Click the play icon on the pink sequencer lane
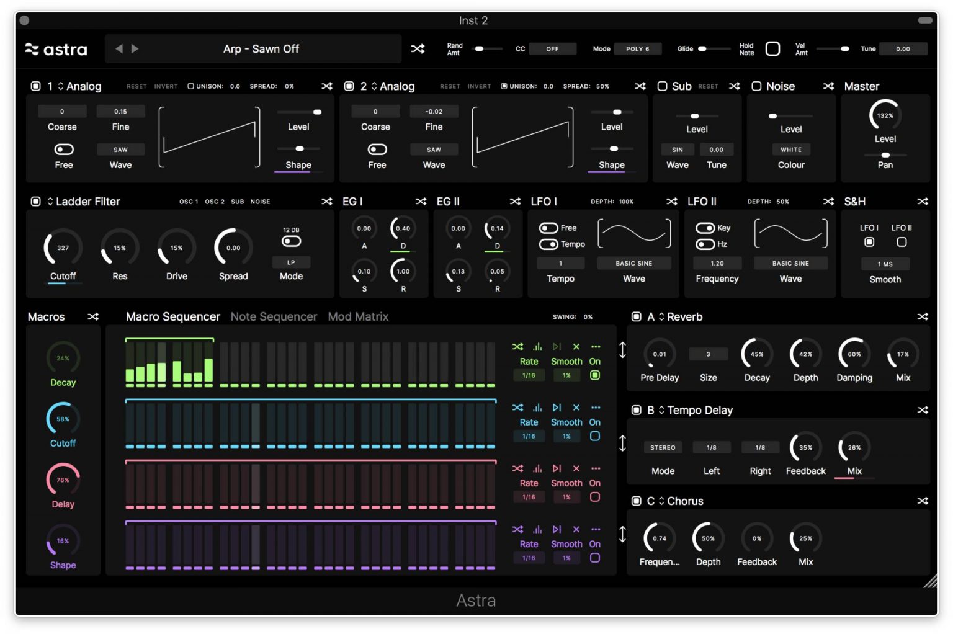Image resolution: width=953 pixels, height=634 pixels. [x=556, y=468]
